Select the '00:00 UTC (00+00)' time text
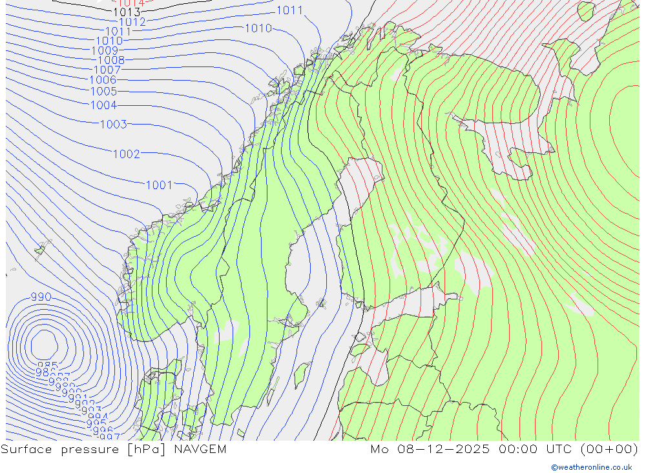The width and height of the screenshot is (646, 473). click(x=568, y=449)
